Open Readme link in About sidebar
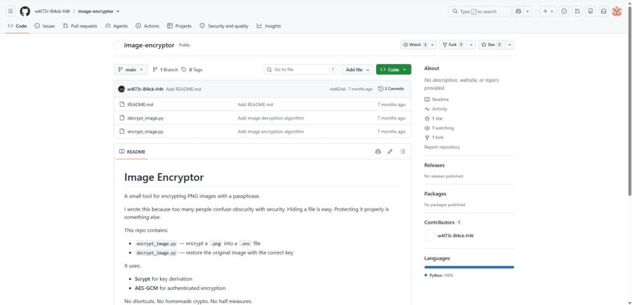The height and width of the screenshot is (305, 632). click(437, 99)
